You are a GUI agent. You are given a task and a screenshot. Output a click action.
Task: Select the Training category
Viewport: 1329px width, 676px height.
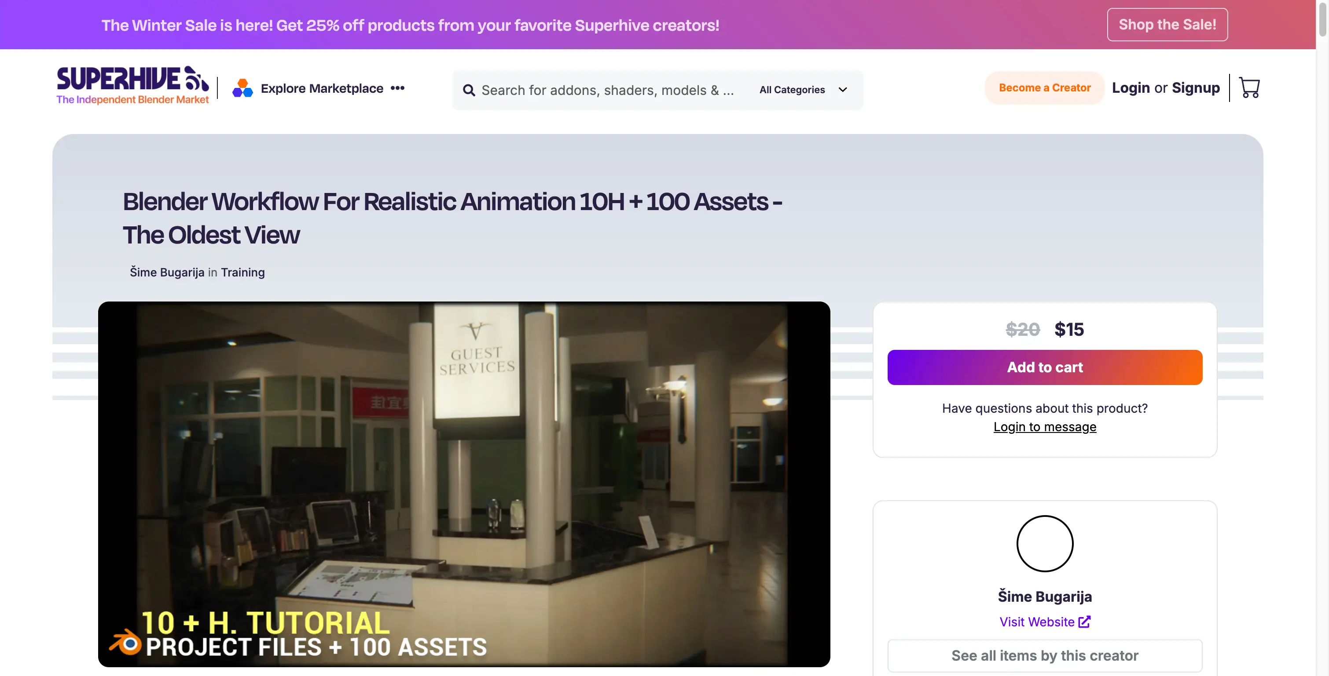click(x=242, y=272)
